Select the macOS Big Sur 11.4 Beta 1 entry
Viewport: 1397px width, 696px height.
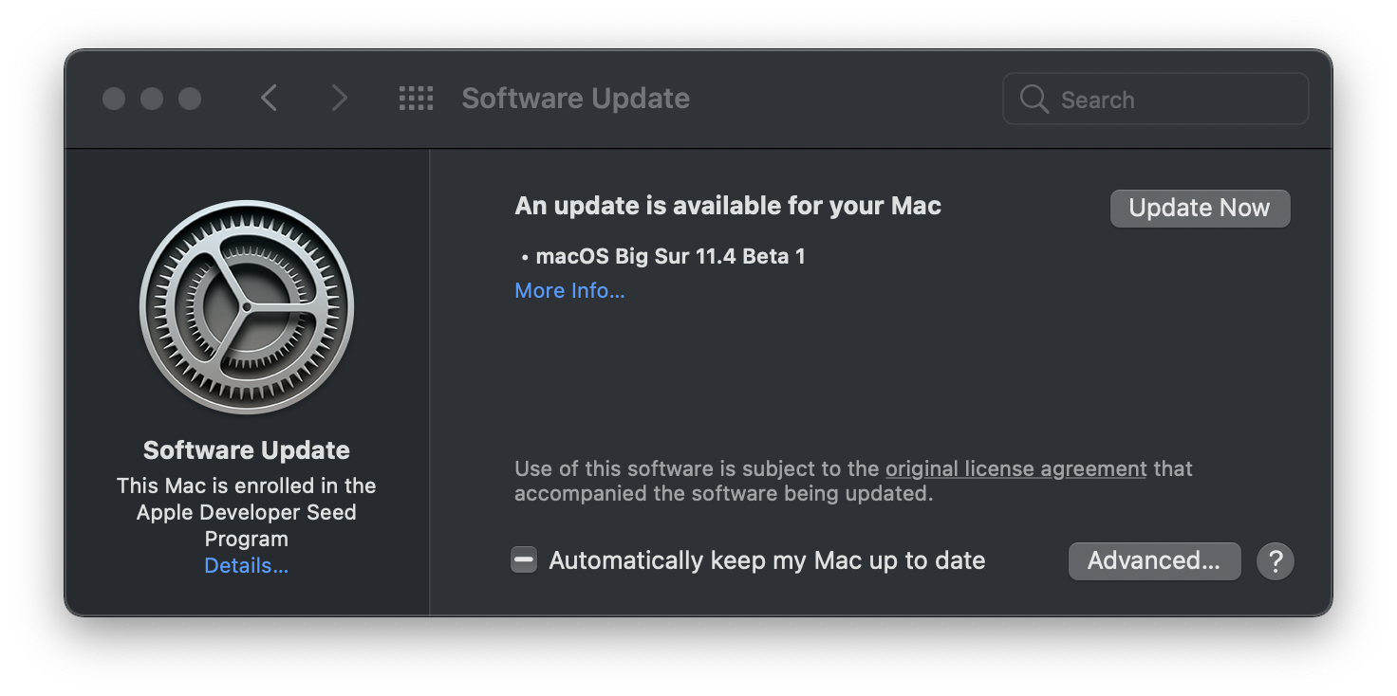(x=670, y=256)
